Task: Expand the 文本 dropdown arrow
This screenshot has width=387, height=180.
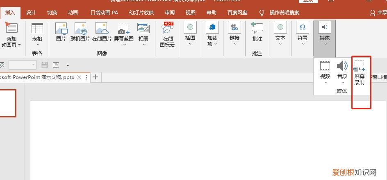Action: click(280, 44)
